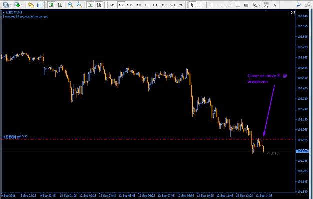The height and width of the screenshot is (199, 313).
Task: Select the rectangle shape tool
Action: [246, 5]
